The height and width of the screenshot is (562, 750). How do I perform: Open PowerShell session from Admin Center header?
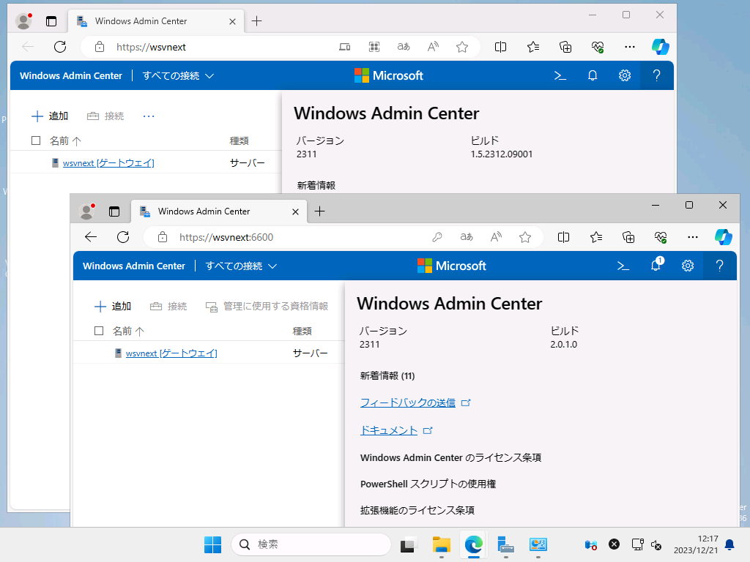tap(623, 266)
